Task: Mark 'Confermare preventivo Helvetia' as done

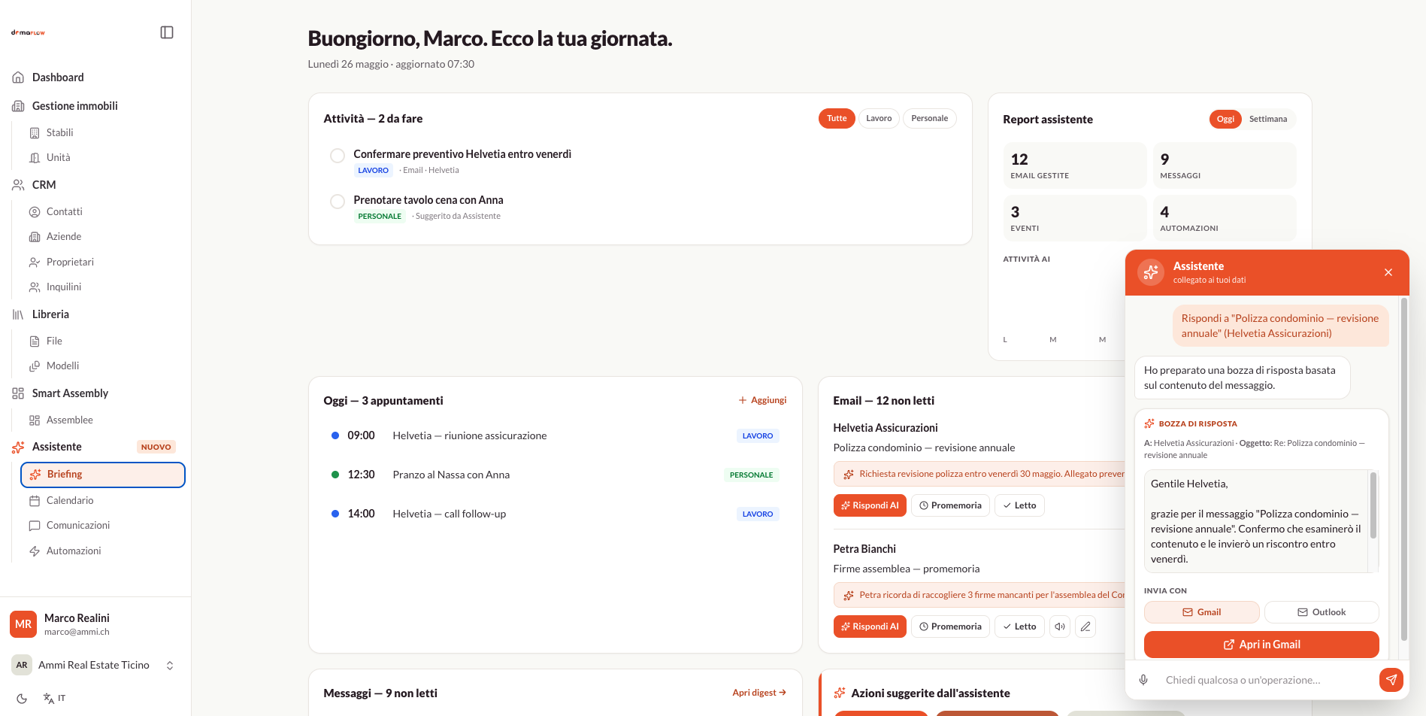Action: 338,156
